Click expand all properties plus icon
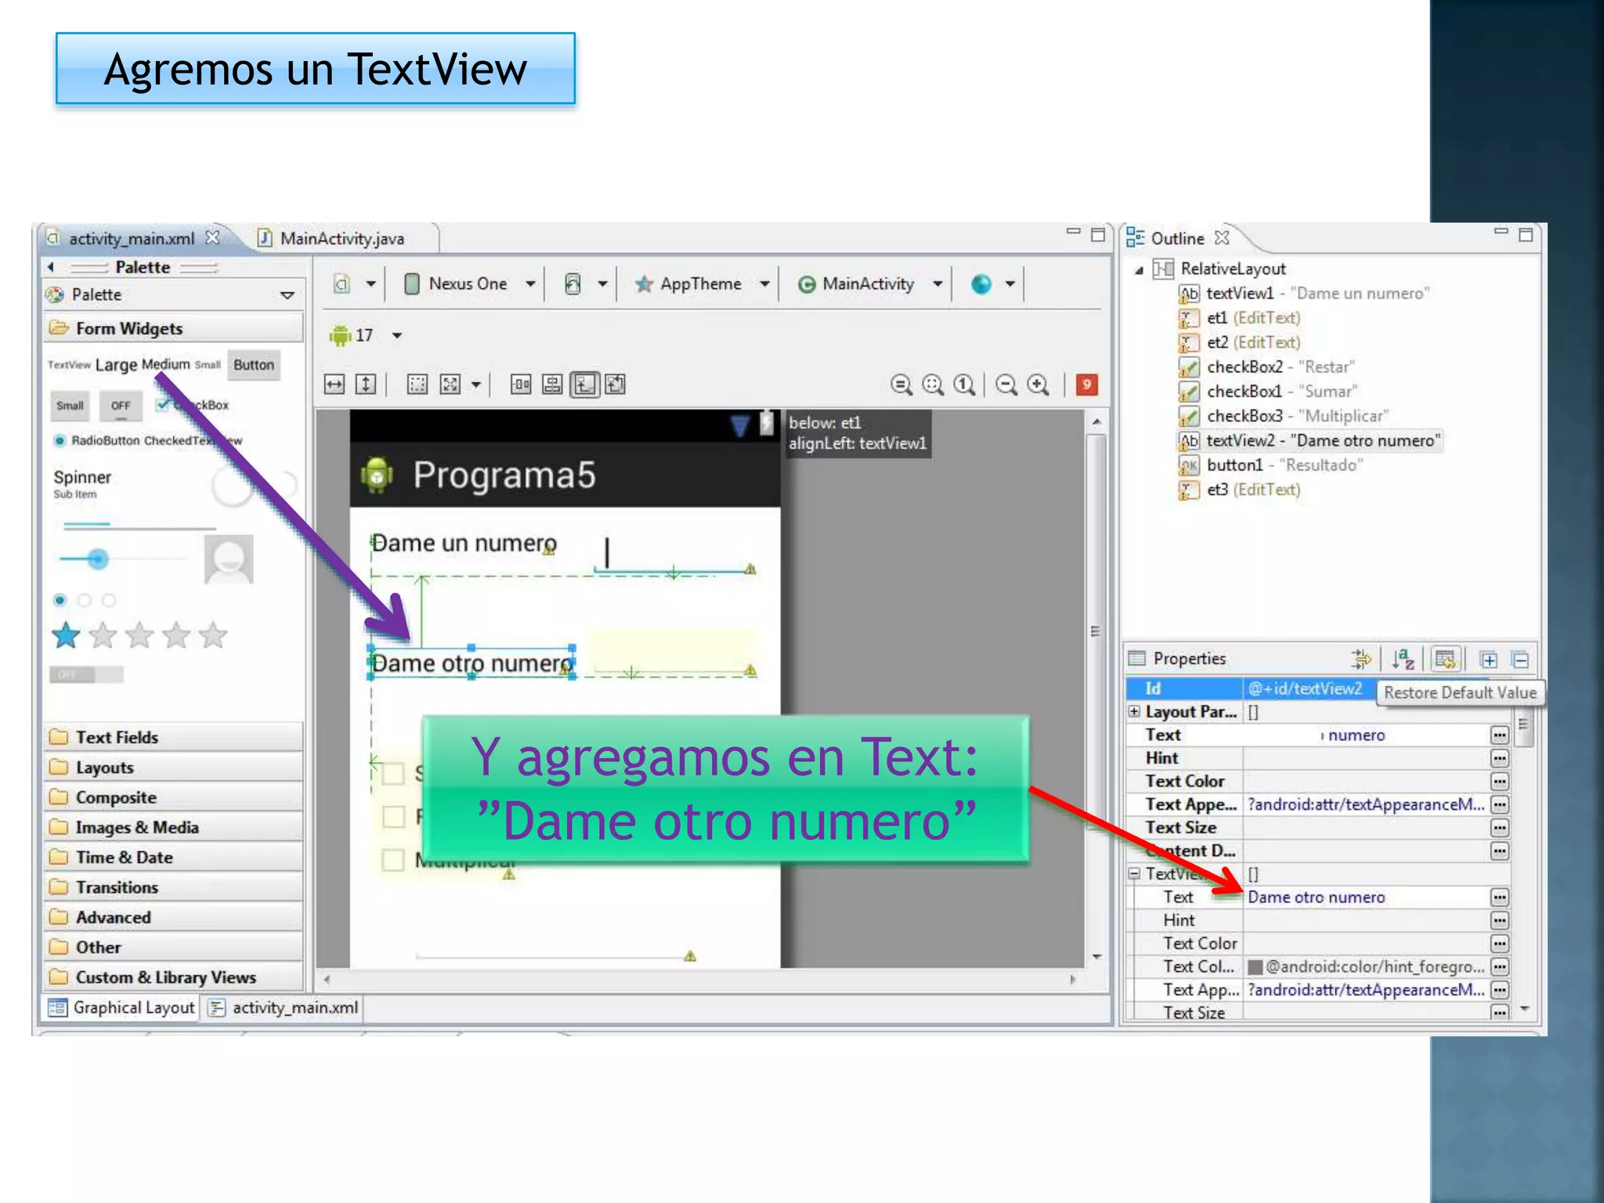The width and height of the screenshot is (1604, 1203). (x=1488, y=659)
